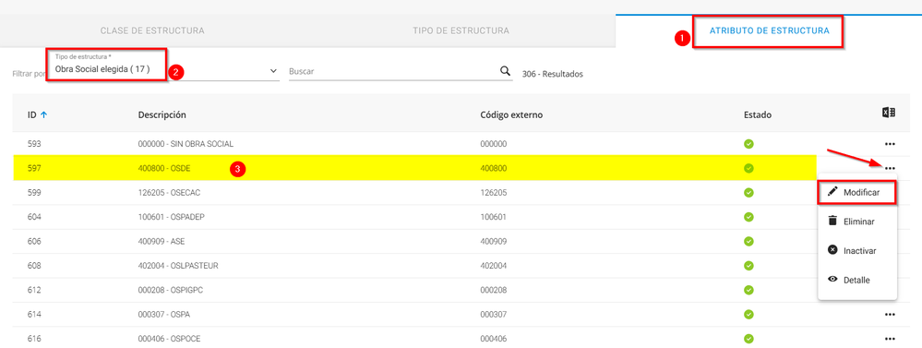The width and height of the screenshot is (922, 348).
Task: Open three-dots menu for OSPA row
Action: click(890, 315)
